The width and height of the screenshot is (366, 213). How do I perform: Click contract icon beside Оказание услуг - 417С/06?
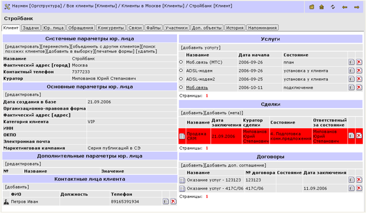pos(182,189)
